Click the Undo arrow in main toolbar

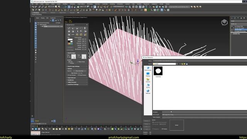tap(33, 7)
